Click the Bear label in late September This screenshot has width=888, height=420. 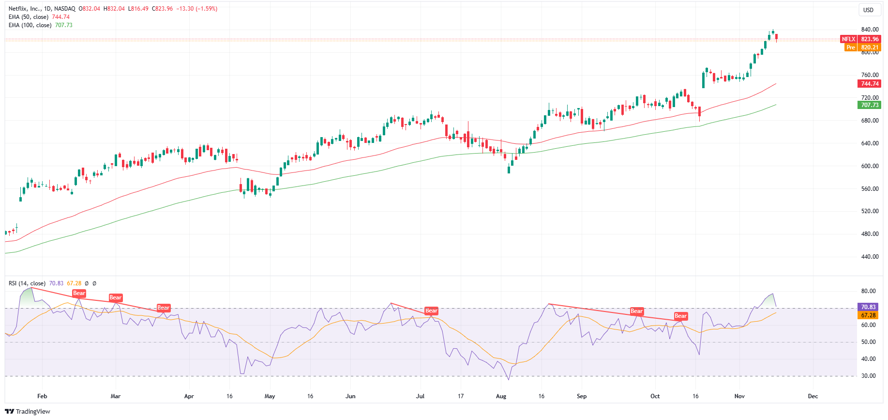[637, 311]
